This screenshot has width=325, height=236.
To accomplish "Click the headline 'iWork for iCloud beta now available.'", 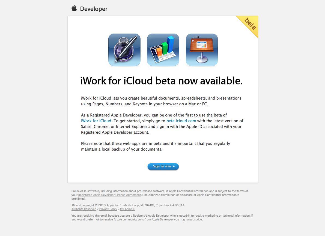I will pos(161,81).
